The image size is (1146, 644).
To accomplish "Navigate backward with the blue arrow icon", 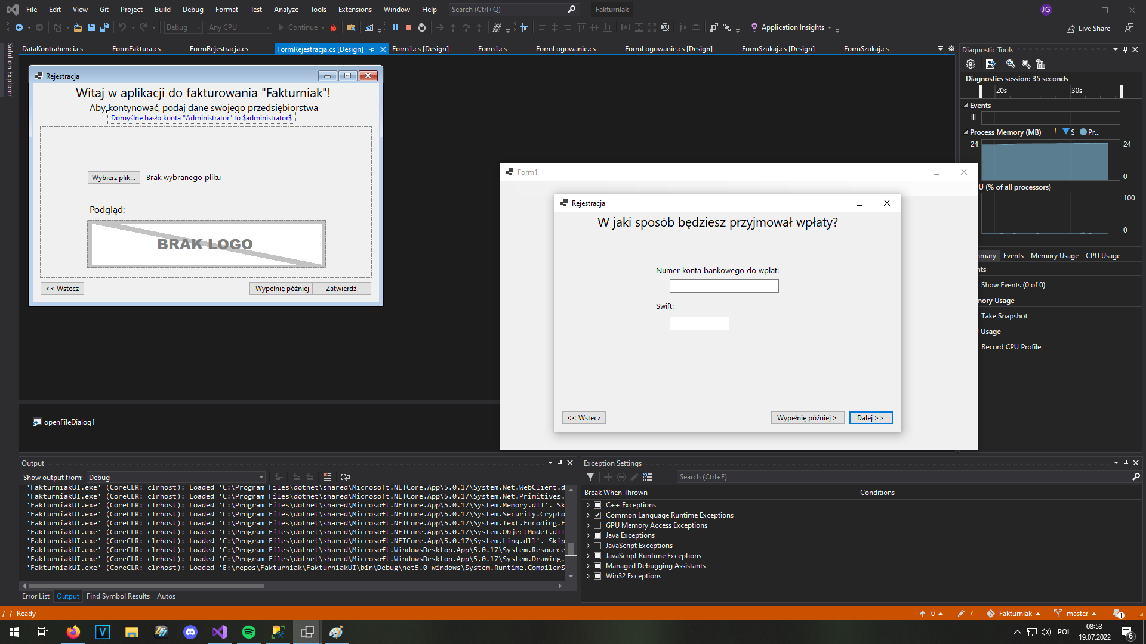I will click(x=19, y=27).
